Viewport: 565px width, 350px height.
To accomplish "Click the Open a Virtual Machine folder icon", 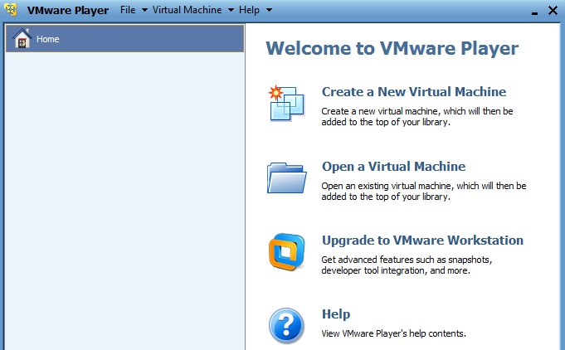I will 287,177.
